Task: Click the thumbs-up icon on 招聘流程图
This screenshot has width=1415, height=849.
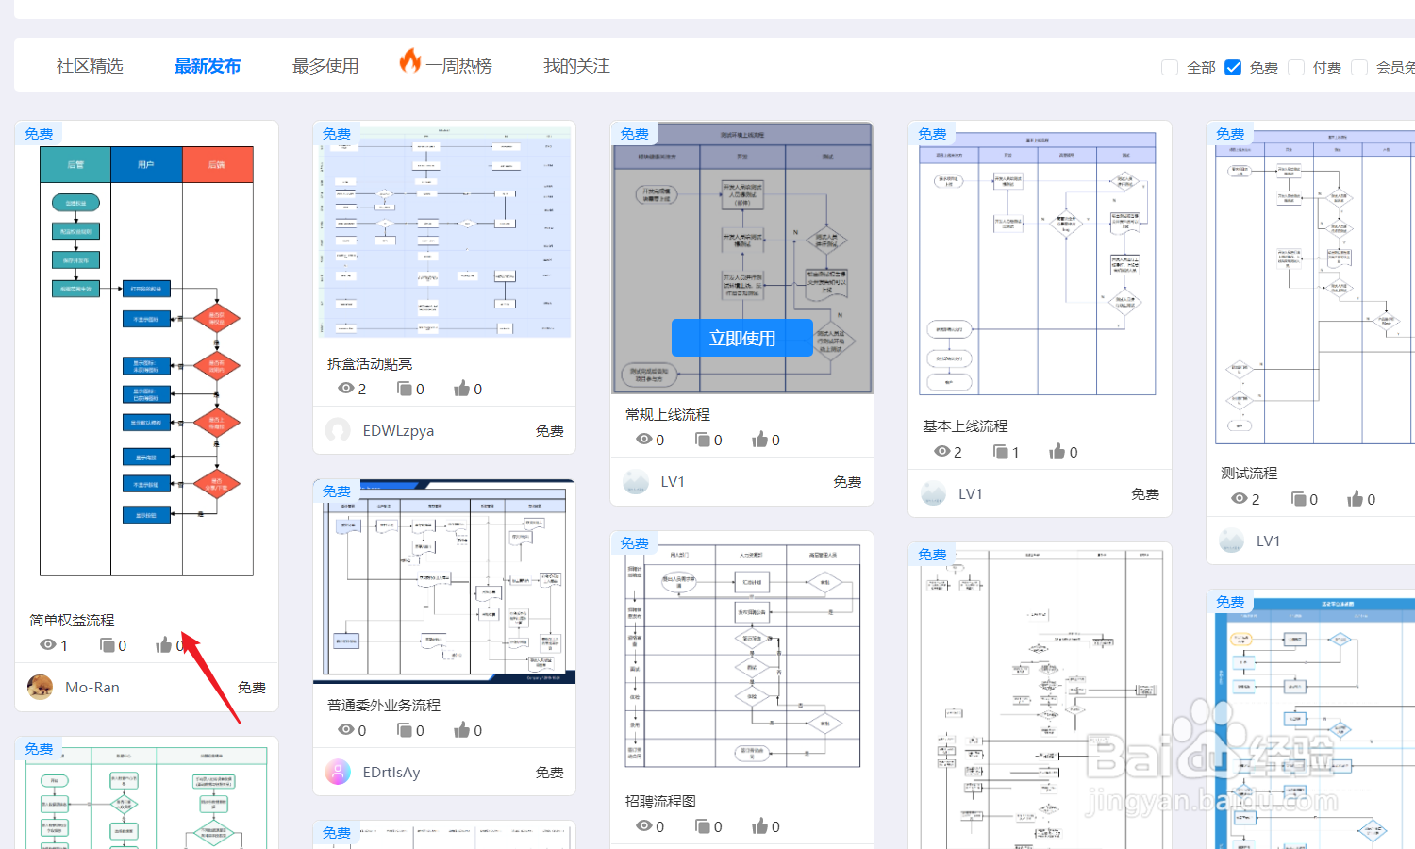Action: point(760,824)
